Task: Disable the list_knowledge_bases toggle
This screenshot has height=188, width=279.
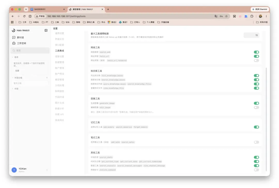Action: tap(256, 76)
